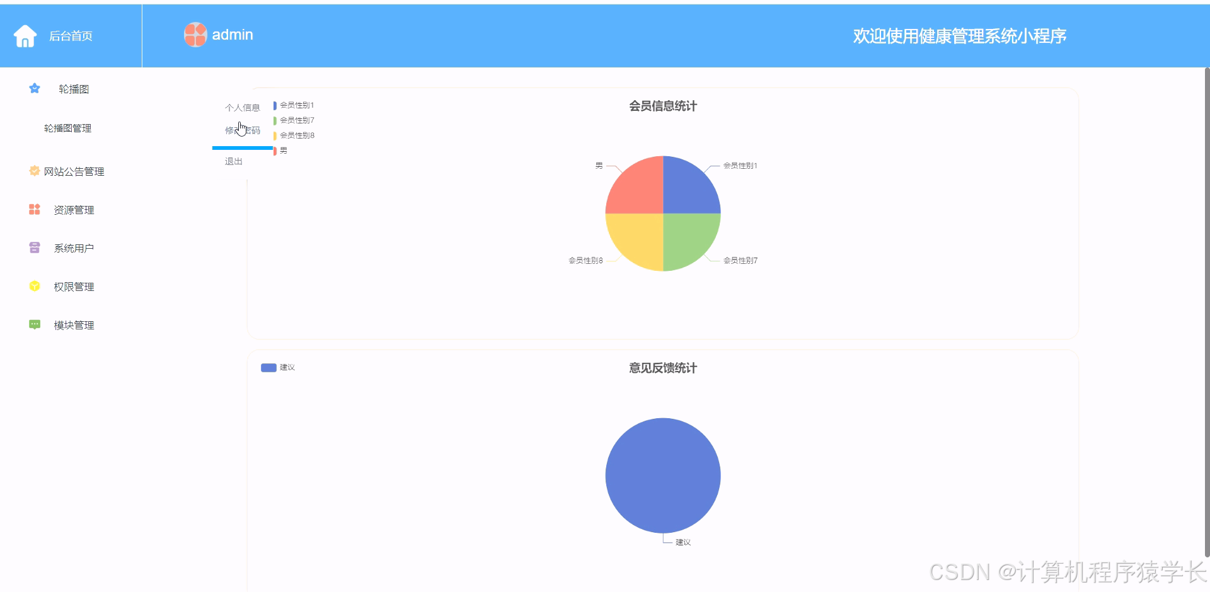The height and width of the screenshot is (592, 1210).
Task: Toggle the 会员性别7 legend entry
Action: (x=294, y=120)
